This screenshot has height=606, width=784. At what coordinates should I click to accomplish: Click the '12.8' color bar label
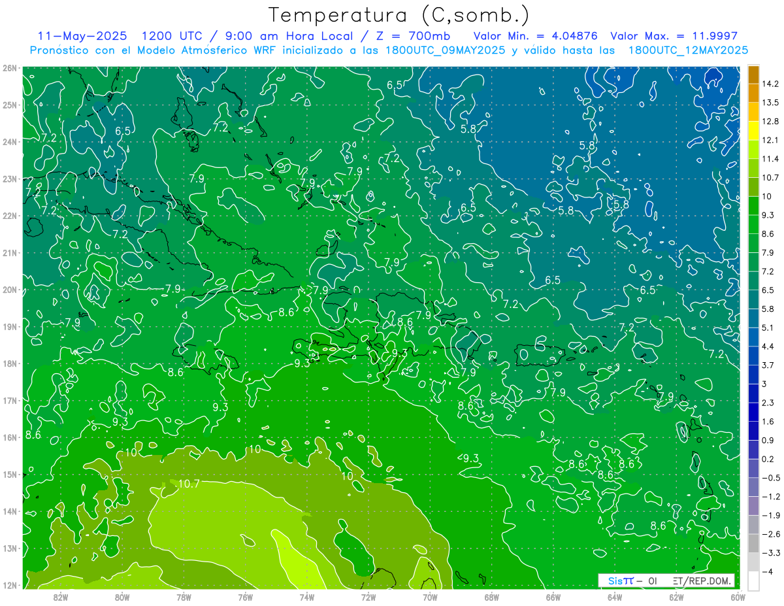coord(771,122)
